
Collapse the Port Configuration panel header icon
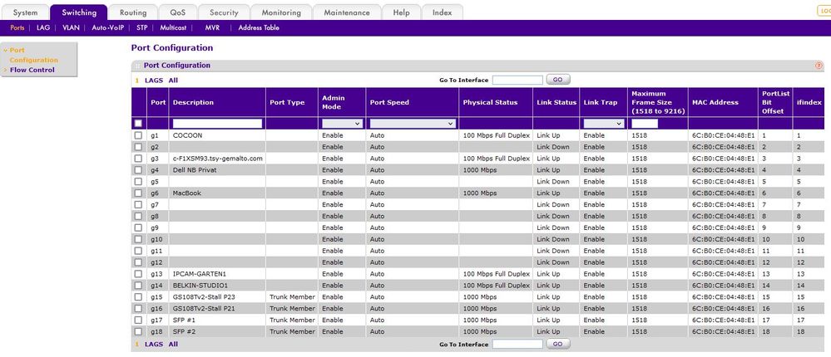click(137, 66)
